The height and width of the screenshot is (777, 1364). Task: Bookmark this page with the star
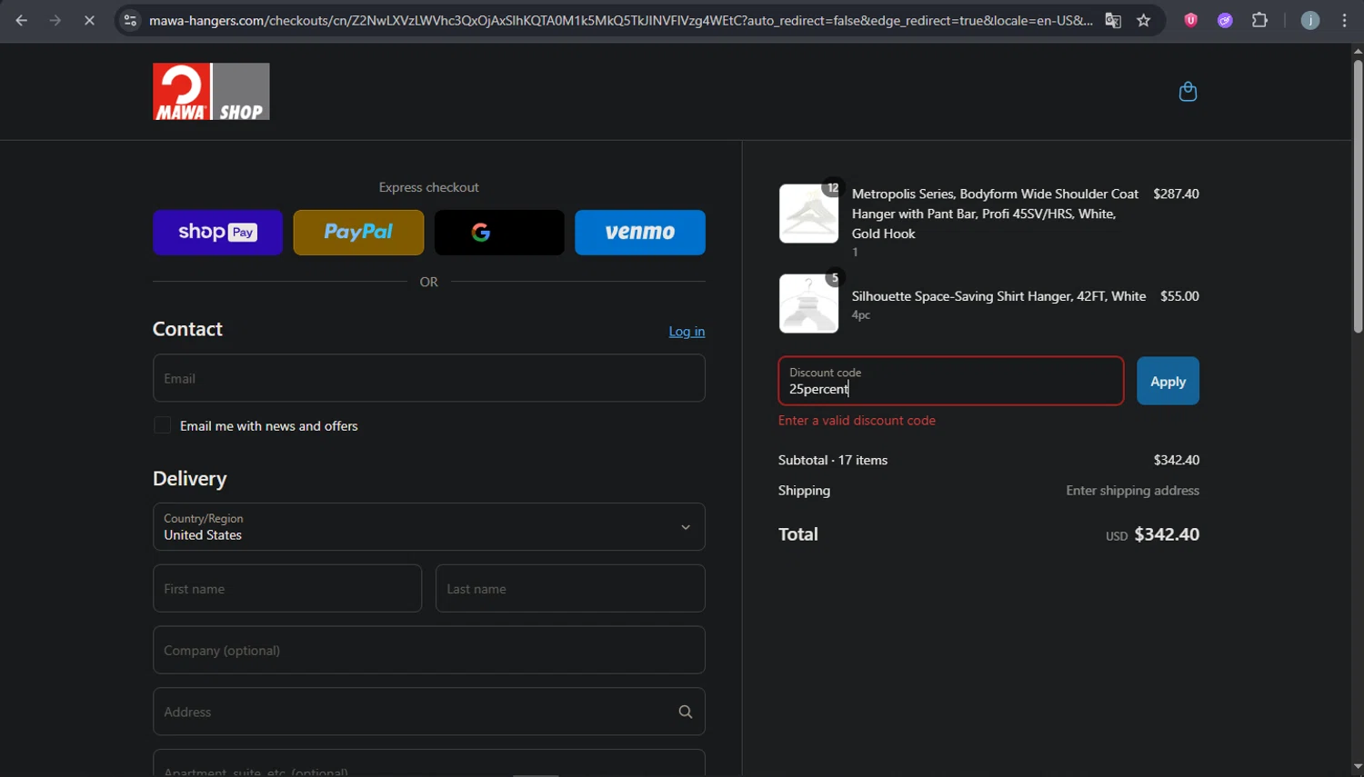click(1143, 20)
